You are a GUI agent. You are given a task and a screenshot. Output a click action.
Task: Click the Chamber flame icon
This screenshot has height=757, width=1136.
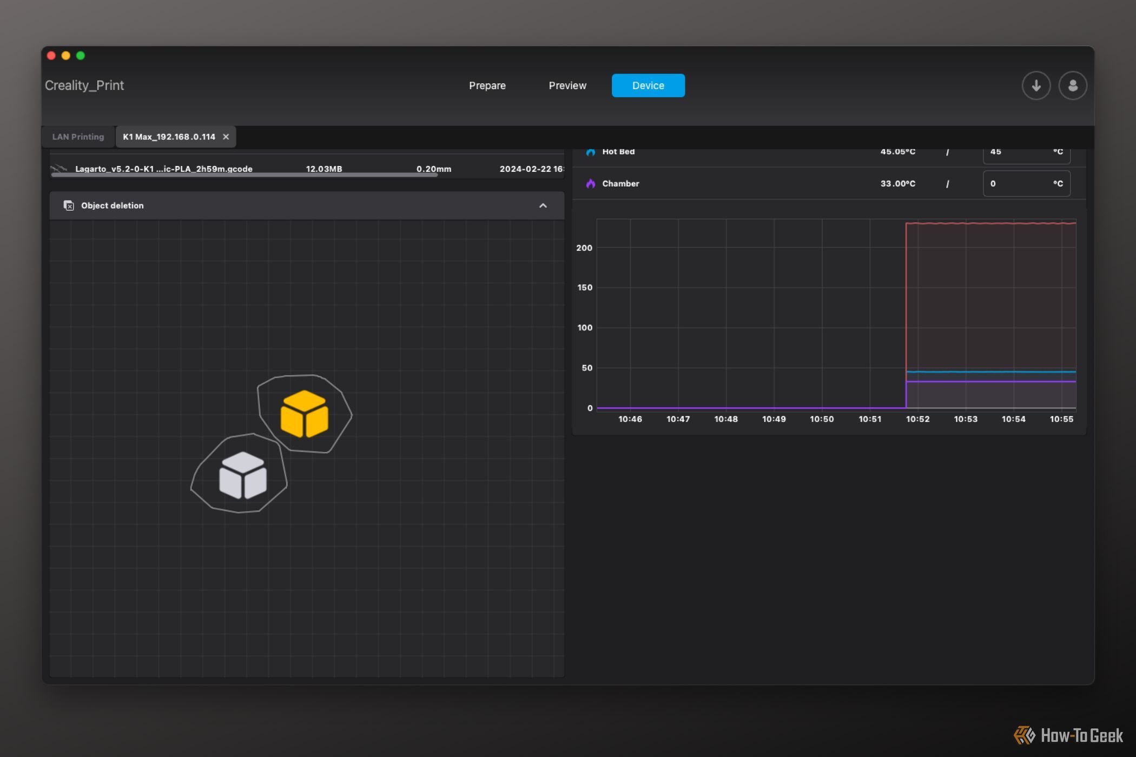tap(590, 184)
